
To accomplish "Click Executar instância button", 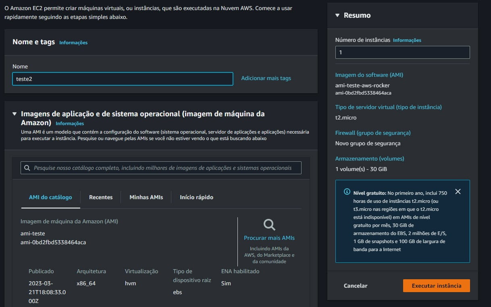I will tap(437, 286).
